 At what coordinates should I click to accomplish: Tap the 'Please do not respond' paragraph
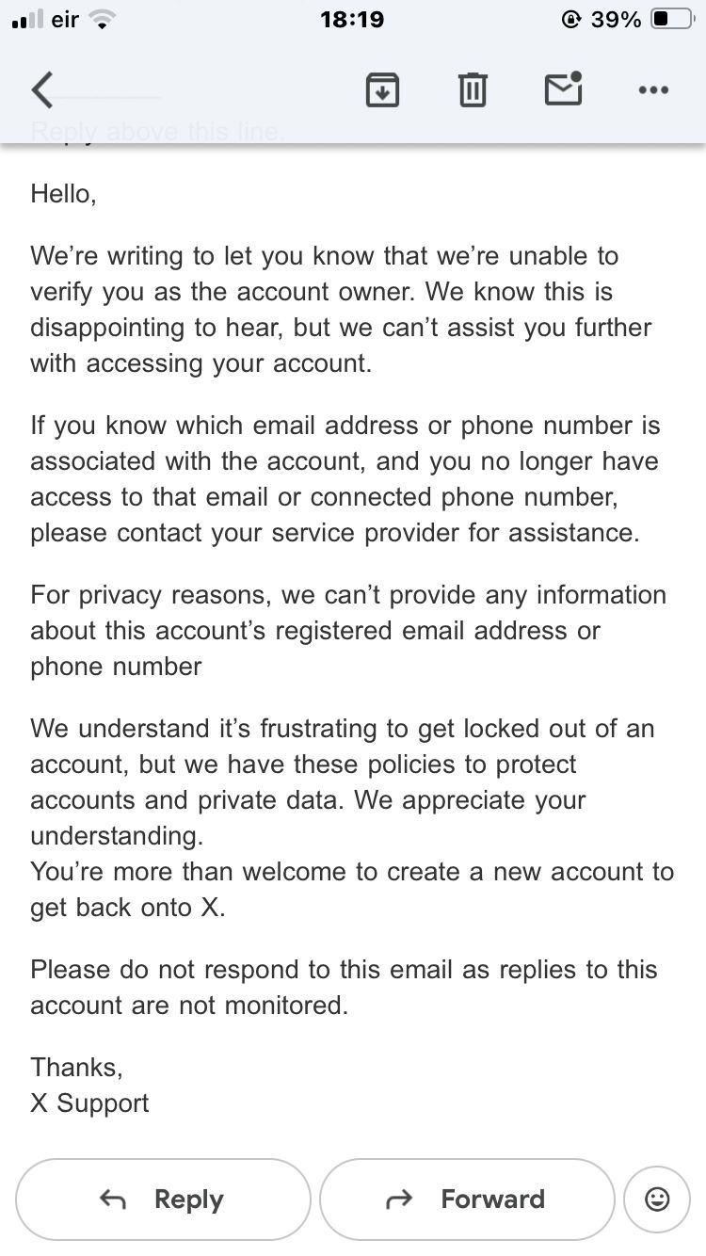[343, 987]
